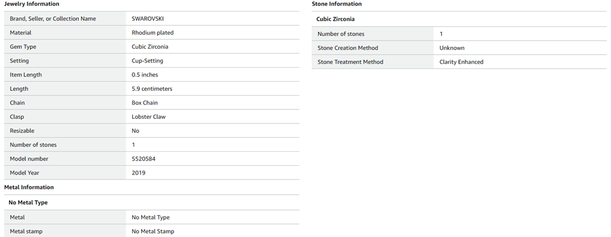Viewport: 611px width, 237px height.
Task: Click the 5.9 centimeters length value
Action: pos(152,89)
